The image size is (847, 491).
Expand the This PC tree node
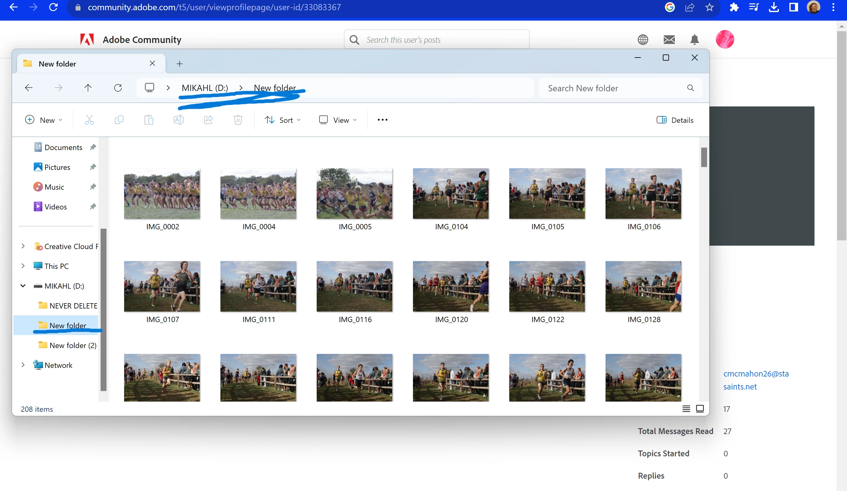pyautogui.click(x=23, y=266)
